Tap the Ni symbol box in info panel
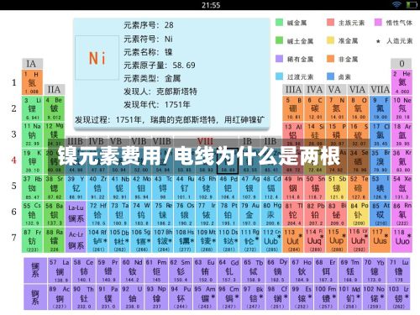The width and height of the screenshot is (420, 315). click(x=97, y=58)
